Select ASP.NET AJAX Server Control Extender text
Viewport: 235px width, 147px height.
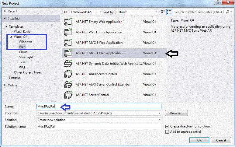[x=103, y=84]
